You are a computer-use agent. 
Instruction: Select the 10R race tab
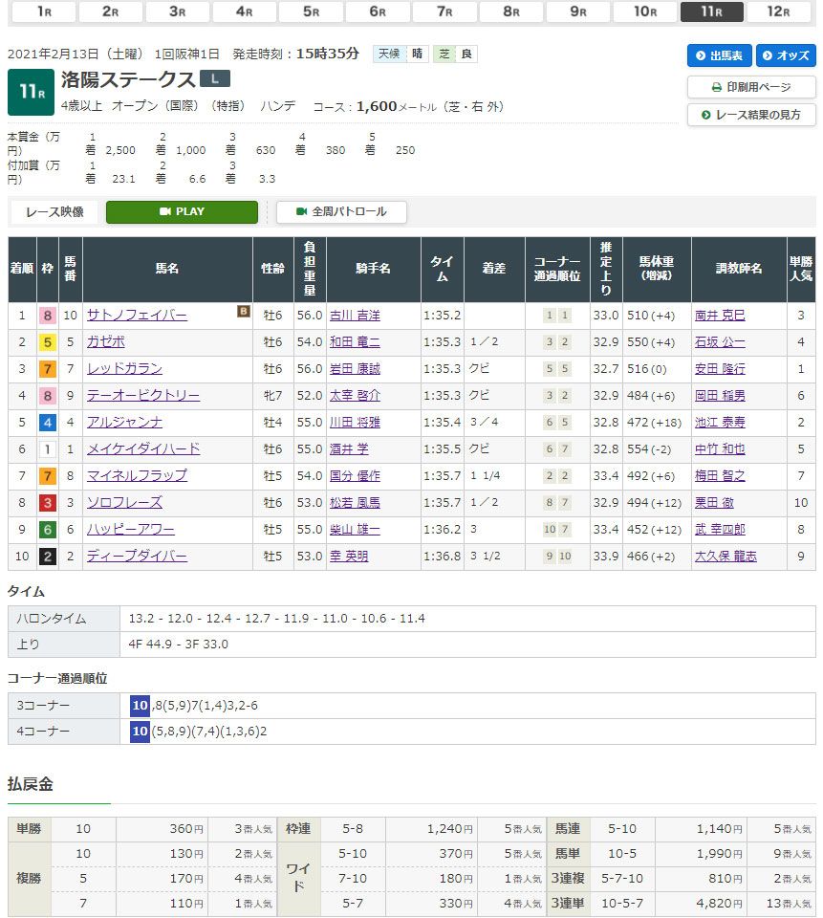(645, 11)
